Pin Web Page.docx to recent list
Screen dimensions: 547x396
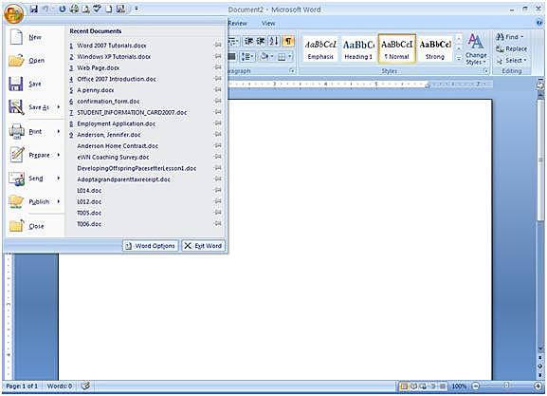click(218, 67)
